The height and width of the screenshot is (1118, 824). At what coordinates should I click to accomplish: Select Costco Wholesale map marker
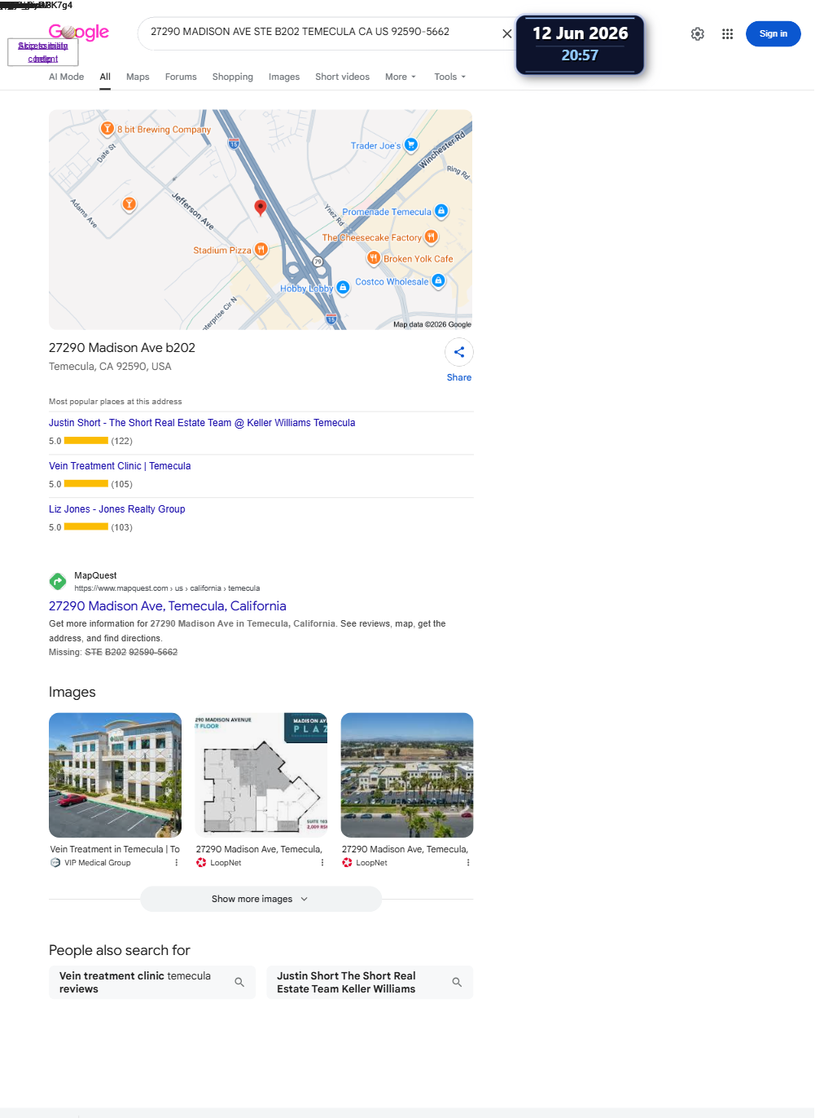point(438,281)
